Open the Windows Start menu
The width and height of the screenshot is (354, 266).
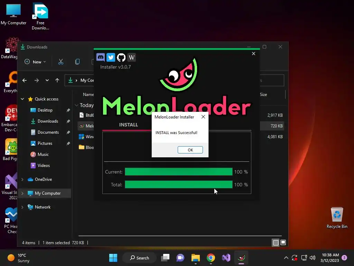[x=113, y=258]
